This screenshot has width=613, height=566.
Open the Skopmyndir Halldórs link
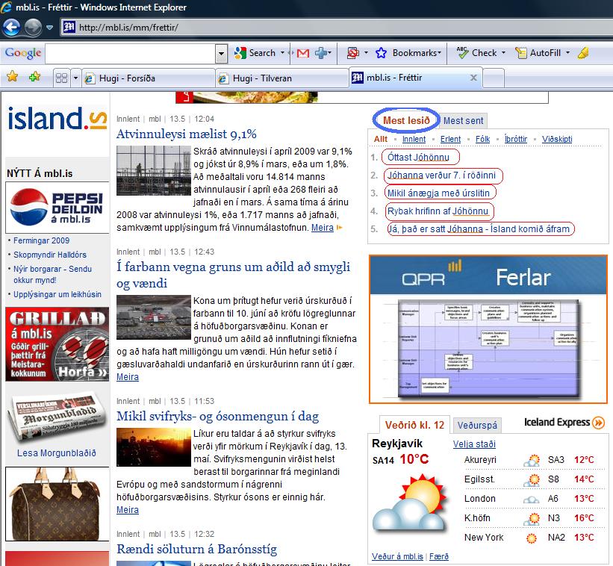click(x=50, y=255)
